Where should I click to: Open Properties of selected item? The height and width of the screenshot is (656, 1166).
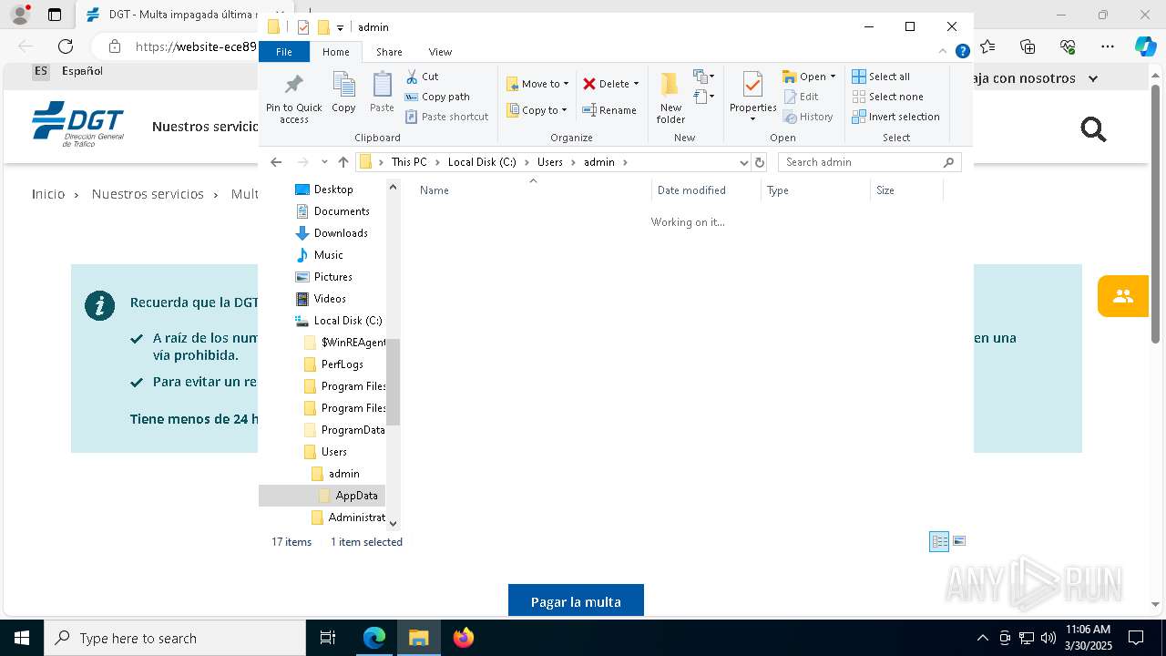point(752,97)
